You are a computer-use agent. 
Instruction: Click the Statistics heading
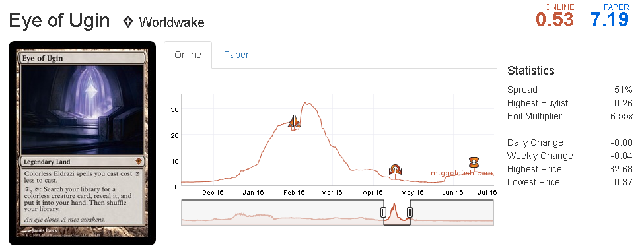tap(530, 71)
